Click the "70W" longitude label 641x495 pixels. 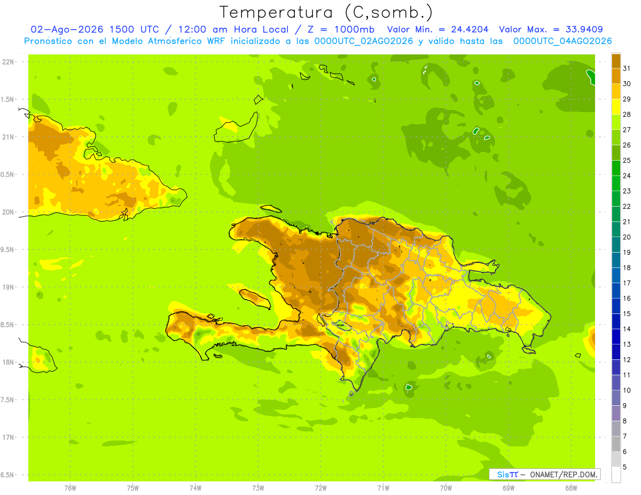click(446, 488)
